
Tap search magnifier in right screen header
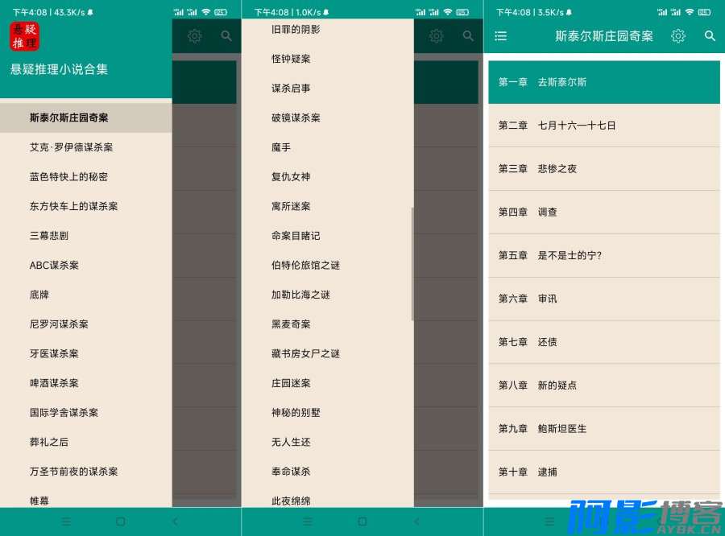[710, 36]
